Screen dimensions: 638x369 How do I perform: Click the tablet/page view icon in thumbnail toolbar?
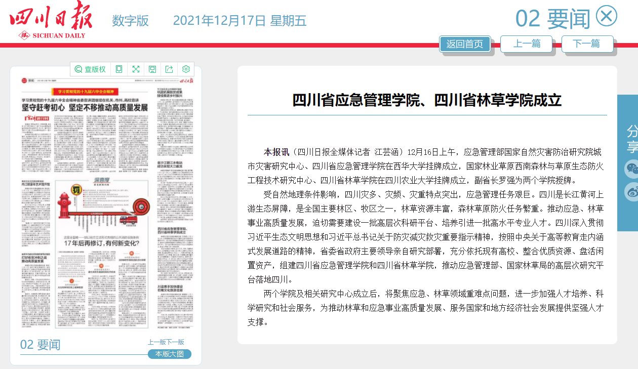pos(119,69)
